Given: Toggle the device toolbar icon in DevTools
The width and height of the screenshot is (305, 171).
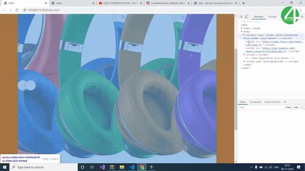Looking at the screenshot, I should point(246,17).
